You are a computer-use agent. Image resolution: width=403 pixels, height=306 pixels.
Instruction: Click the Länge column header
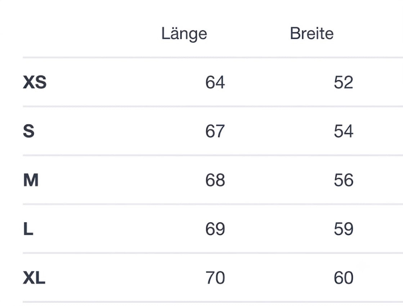pos(184,34)
